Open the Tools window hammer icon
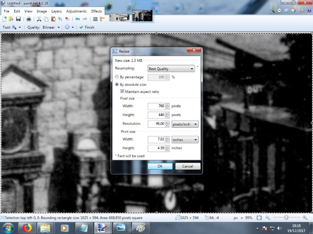The height and width of the screenshot is (234, 313). [x=272, y=10]
